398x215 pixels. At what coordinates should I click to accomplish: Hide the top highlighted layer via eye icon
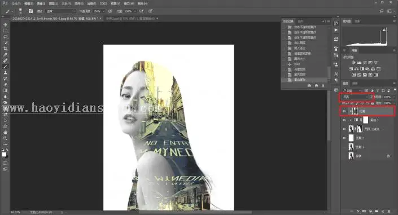coord(344,111)
